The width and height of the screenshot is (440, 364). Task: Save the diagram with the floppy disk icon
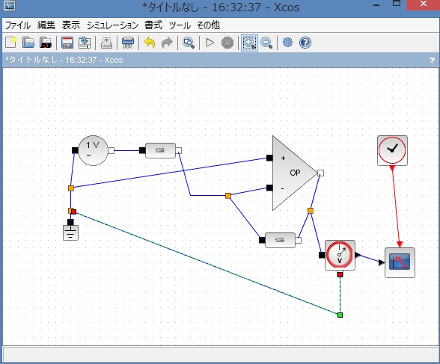click(x=67, y=43)
